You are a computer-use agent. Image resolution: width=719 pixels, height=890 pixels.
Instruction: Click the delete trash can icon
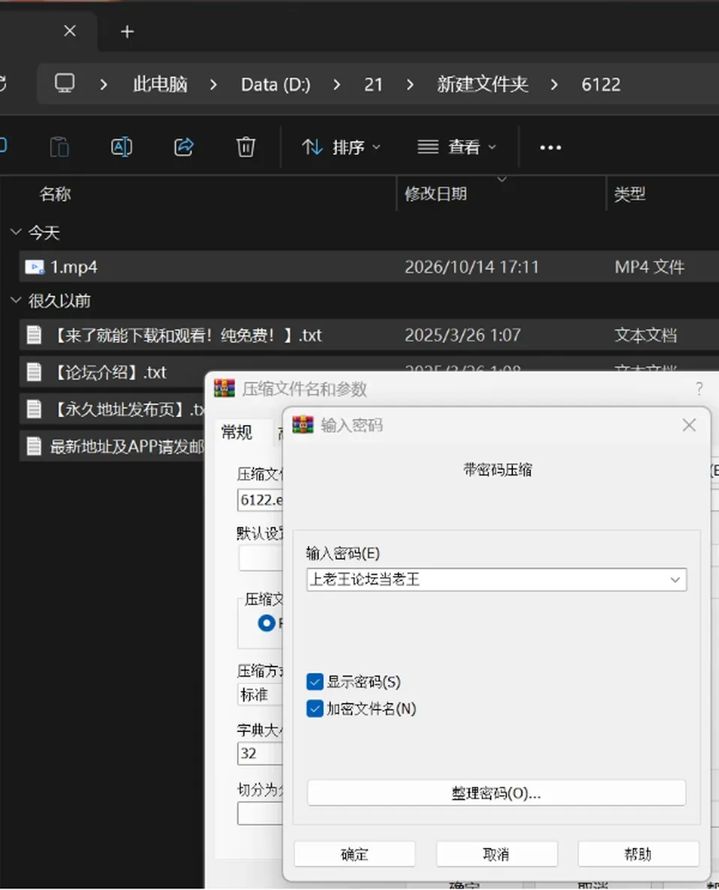pos(246,147)
